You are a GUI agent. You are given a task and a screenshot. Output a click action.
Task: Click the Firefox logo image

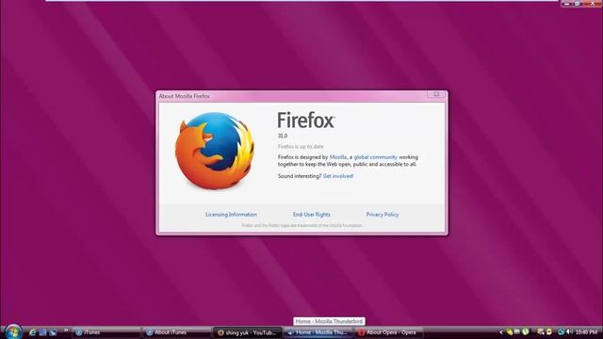point(215,151)
